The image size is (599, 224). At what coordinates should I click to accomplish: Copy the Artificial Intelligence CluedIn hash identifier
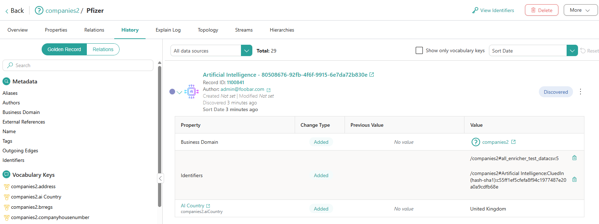574,180
